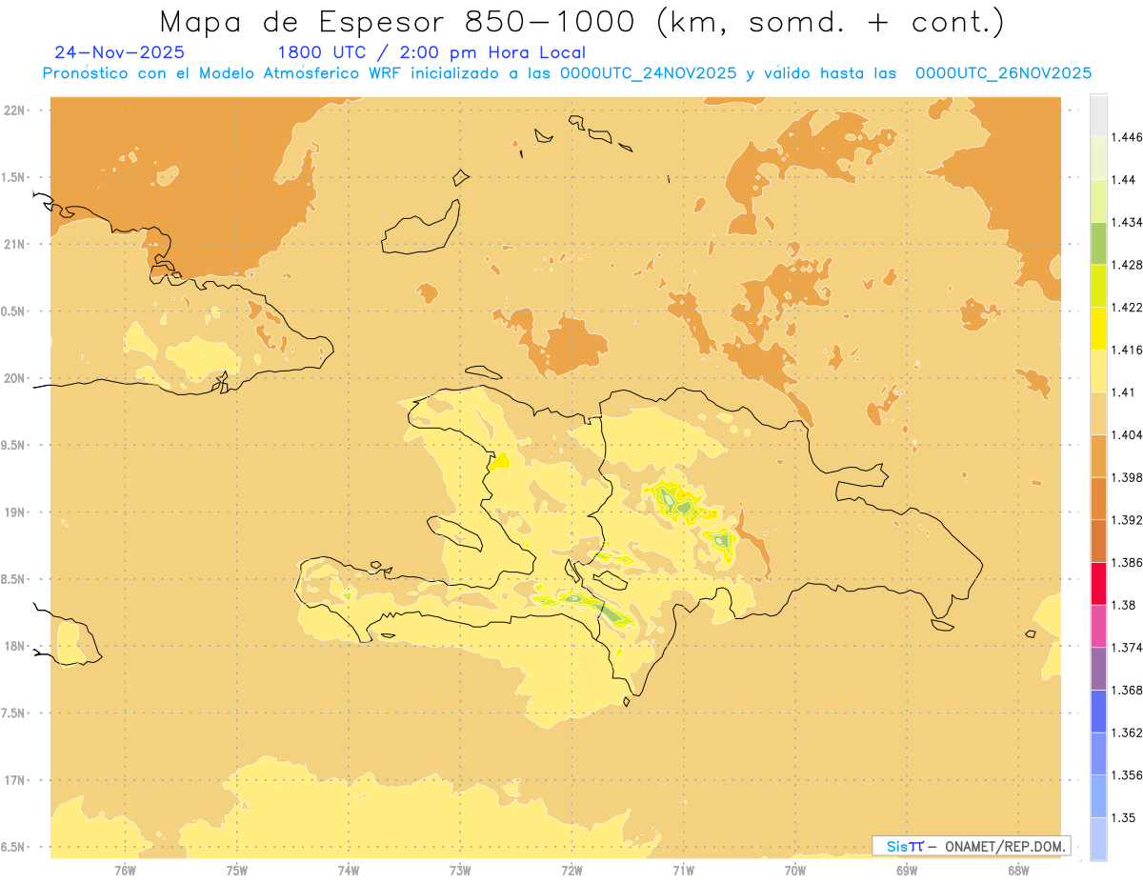Click the colorbar value "1.368"

click(1127, 690)
